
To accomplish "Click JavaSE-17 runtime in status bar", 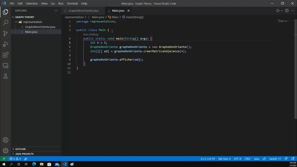I will pyautogui.click(x=275, y=159).
